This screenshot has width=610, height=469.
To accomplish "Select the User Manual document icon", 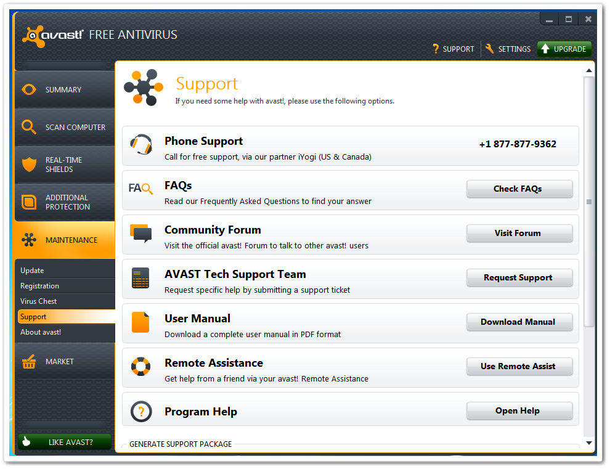I will click(141, 322).
